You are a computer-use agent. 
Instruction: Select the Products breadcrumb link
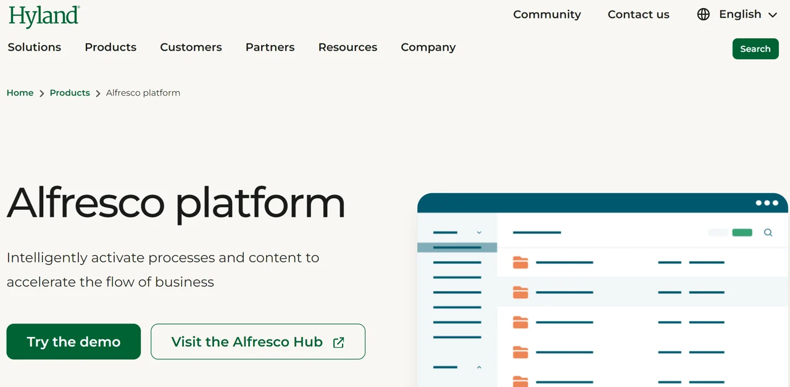70,93
